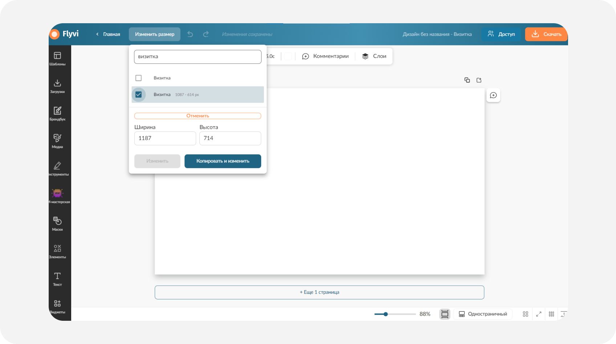Open the Виджеты panel
This screenshot has width=616, height=344.
(x=57, y=307)
